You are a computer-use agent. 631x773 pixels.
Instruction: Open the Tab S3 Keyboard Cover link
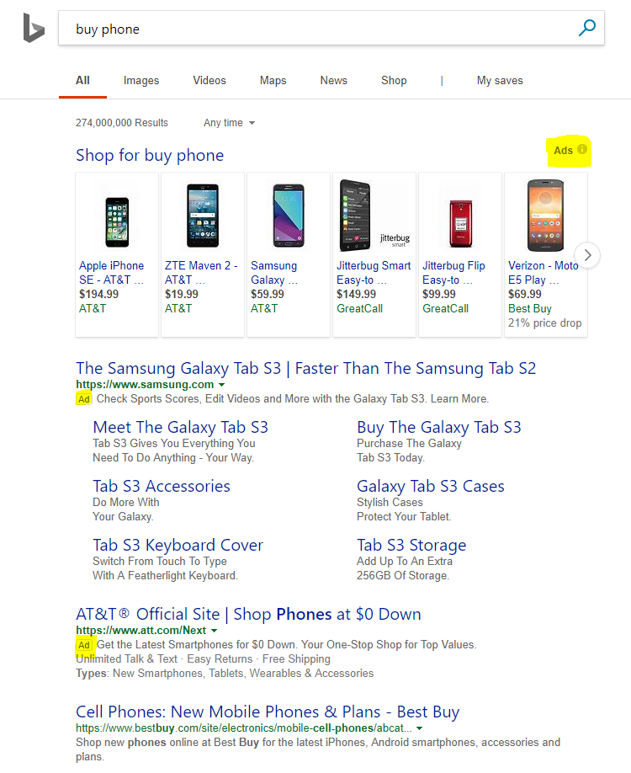point(178,546)
